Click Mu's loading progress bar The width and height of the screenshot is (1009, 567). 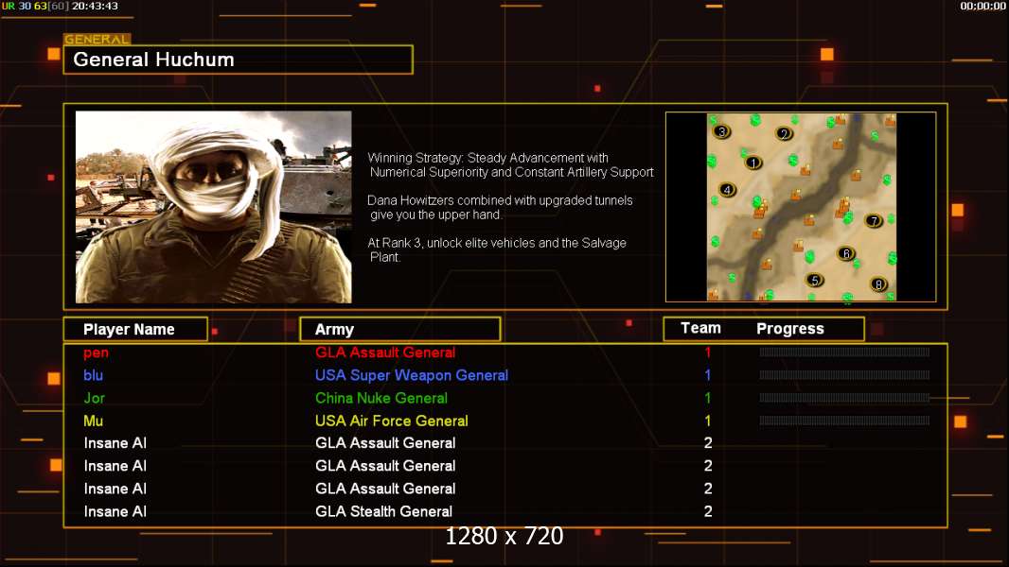(x=844, y=421)
